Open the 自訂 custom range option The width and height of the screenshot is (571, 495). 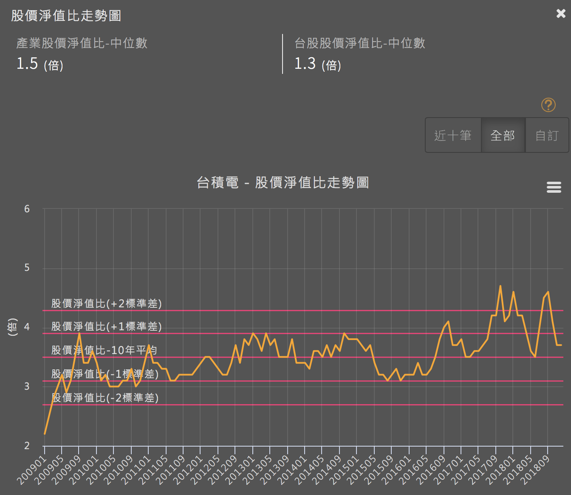coord(547,135)
